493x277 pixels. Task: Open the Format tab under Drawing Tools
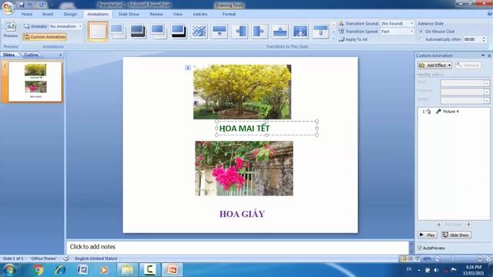tap(229, 14)
